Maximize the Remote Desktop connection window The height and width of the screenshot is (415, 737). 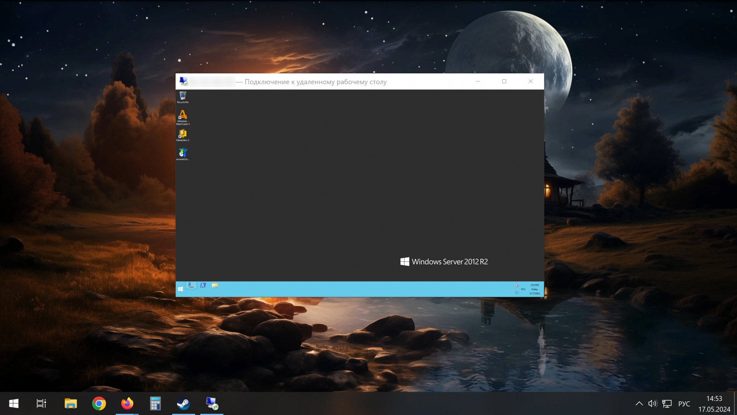coord(504,82)
